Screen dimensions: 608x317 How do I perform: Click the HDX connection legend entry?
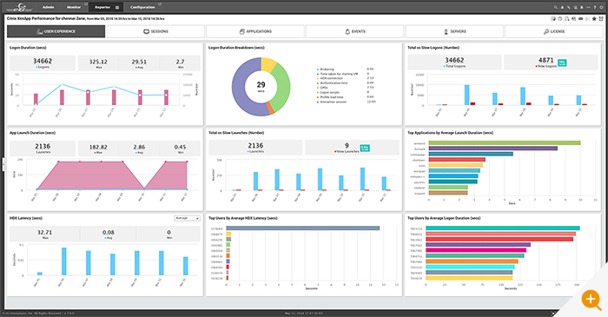329,79
